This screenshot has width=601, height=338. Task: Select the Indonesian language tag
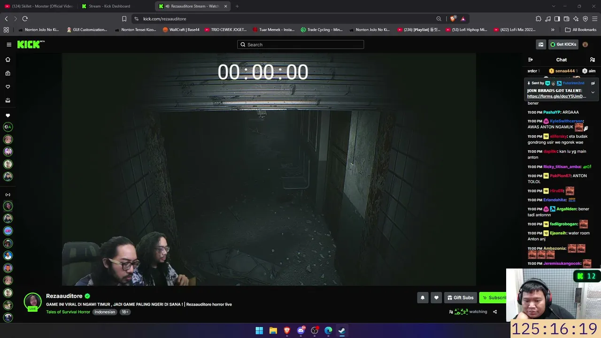[105, 312]
